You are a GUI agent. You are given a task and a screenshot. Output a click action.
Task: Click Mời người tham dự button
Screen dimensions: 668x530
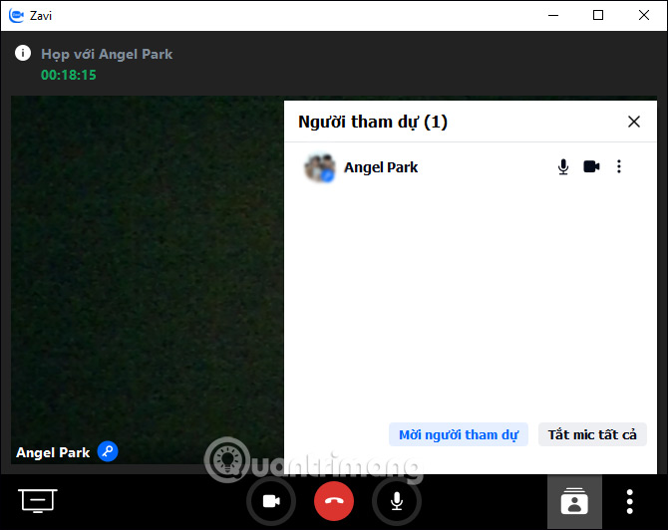[459, 434]
